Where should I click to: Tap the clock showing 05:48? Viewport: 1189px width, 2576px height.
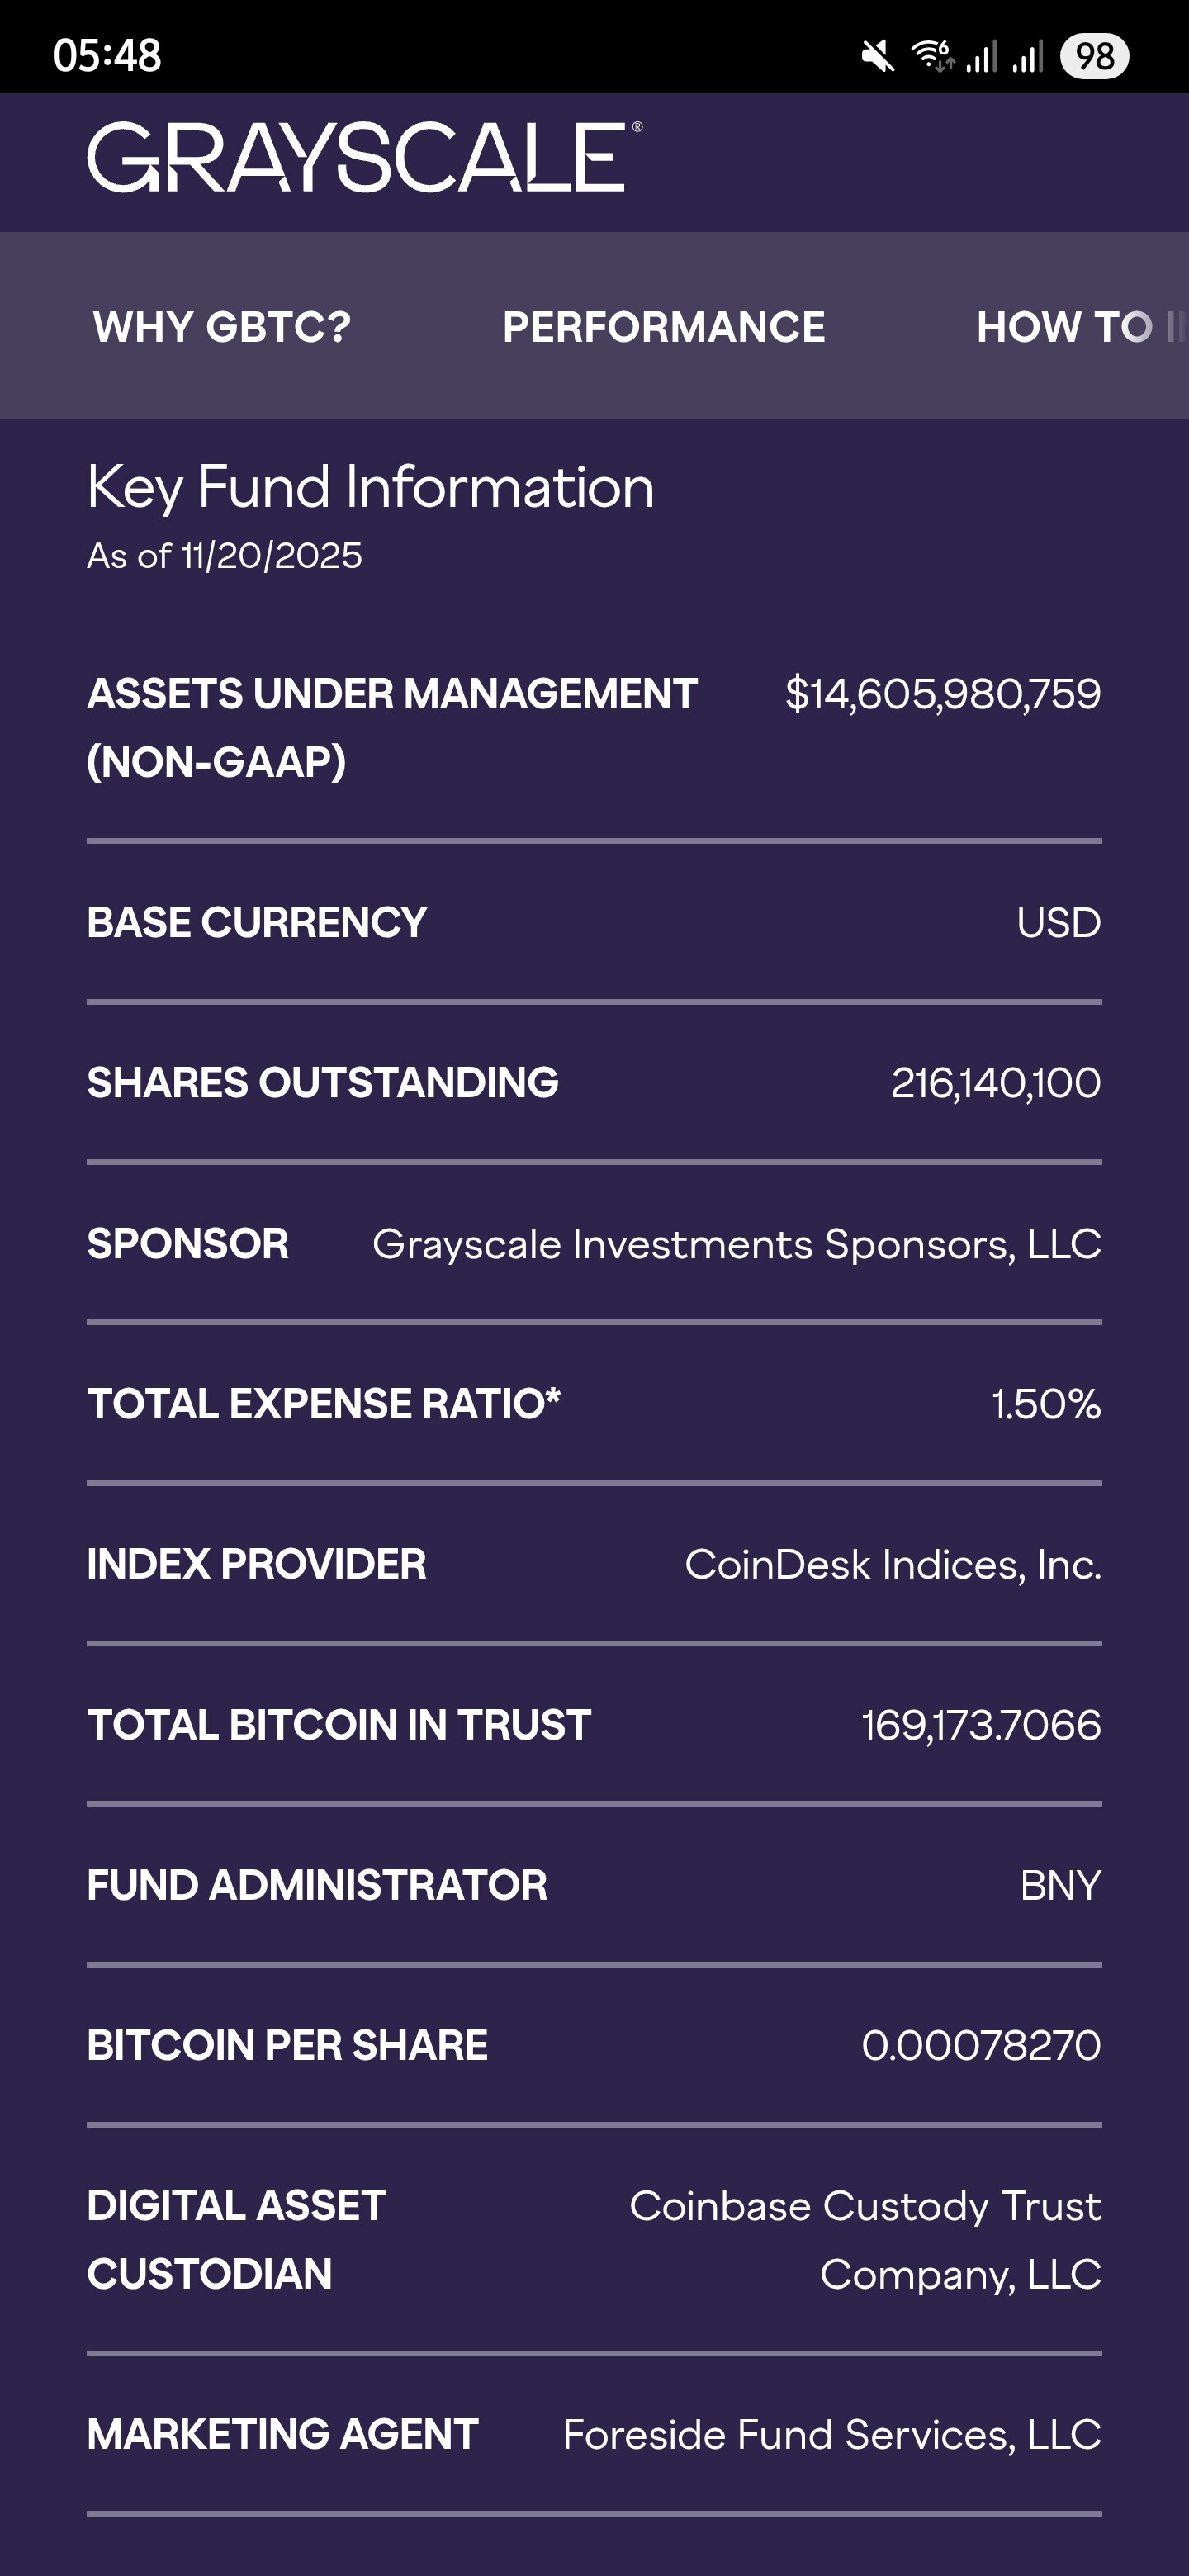pyautogui.click(x=107, y=56)
